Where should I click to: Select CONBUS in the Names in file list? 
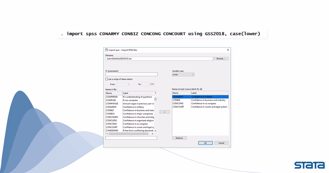tap(110, 114)
